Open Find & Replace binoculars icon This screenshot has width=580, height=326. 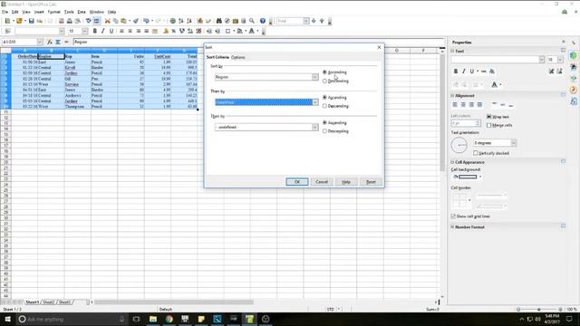pyautogui.click(x=219, y=21)
